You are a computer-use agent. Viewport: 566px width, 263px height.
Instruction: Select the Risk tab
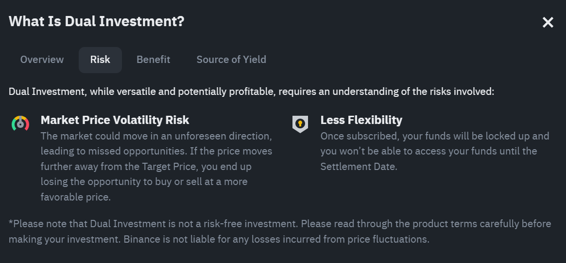click(x=100, y=60)
